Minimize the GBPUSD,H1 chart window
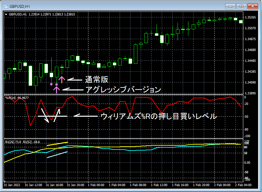The height and width of the screenshot is (192, 262). tap(230, 6)
